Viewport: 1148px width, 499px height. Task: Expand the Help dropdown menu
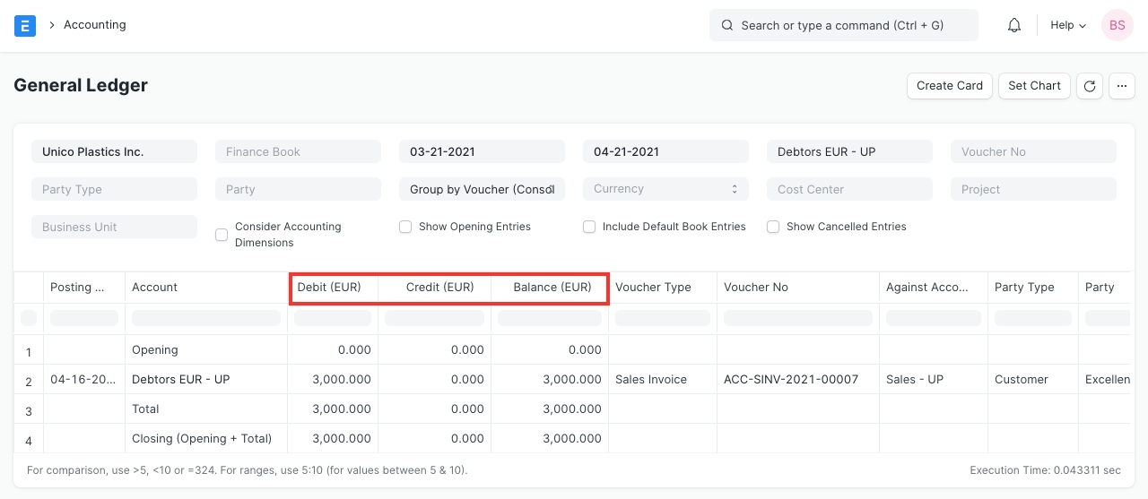1067,25
